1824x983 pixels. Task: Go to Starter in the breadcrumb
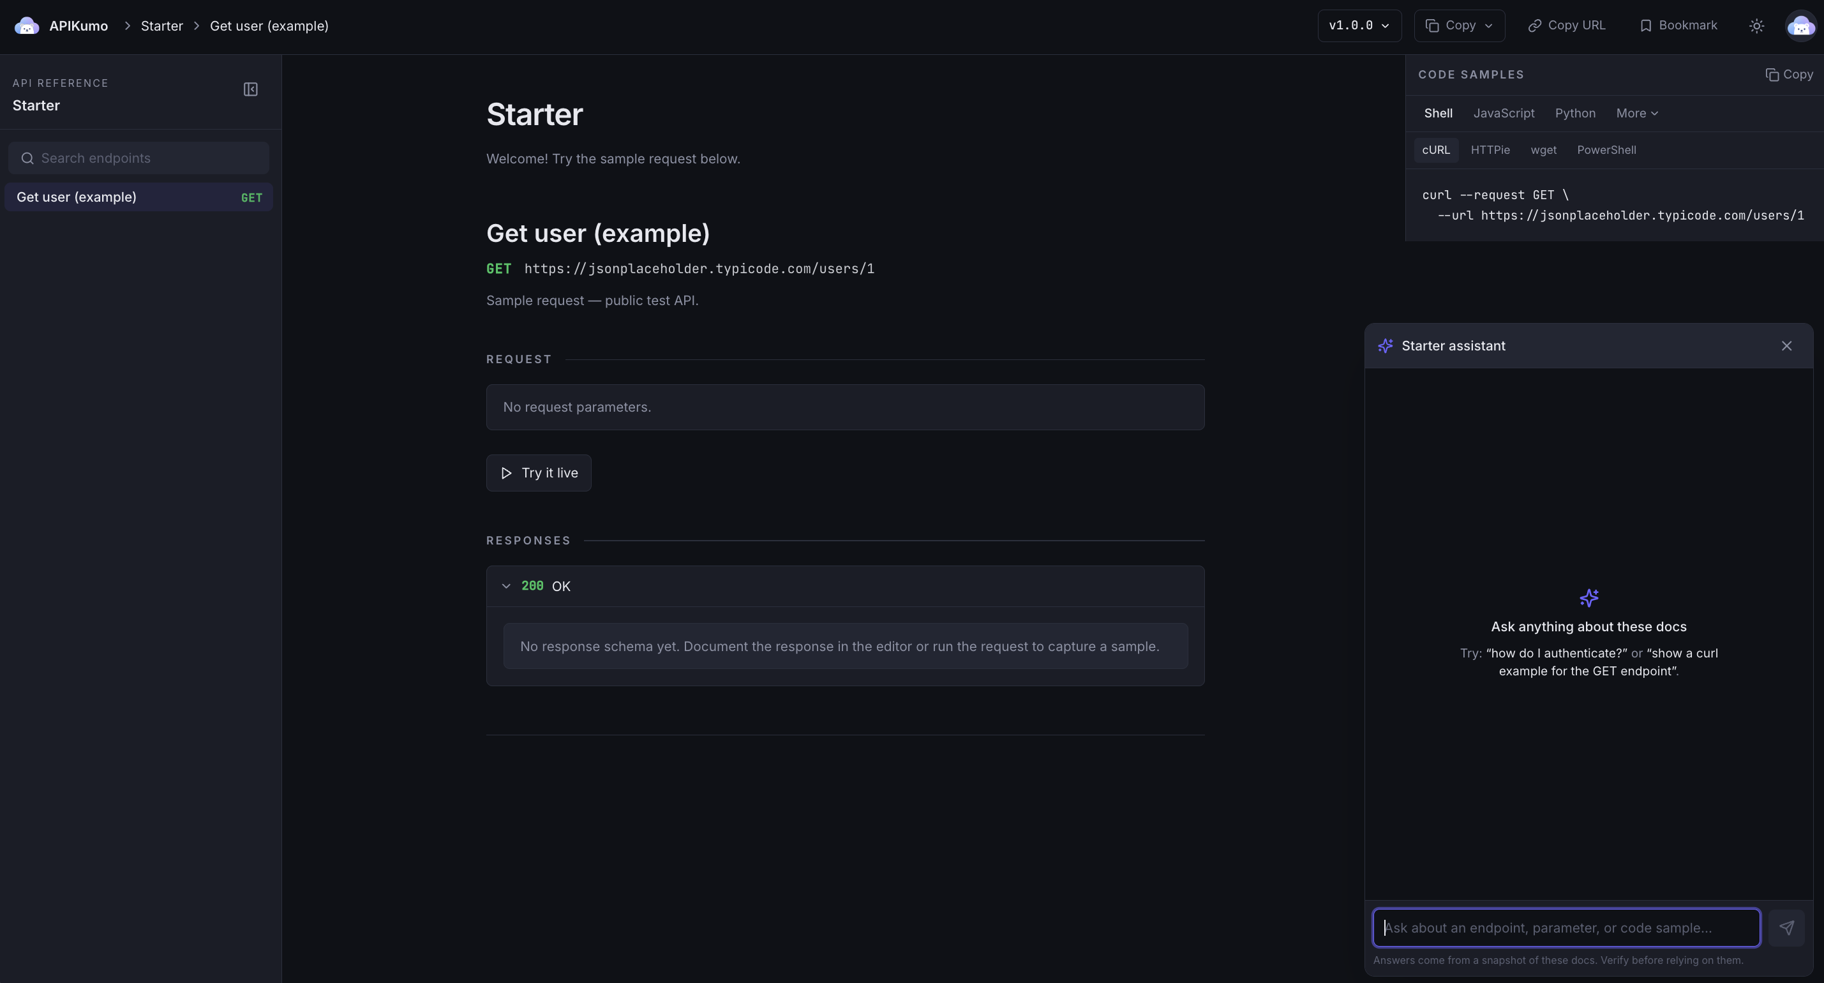coord(161,26)
